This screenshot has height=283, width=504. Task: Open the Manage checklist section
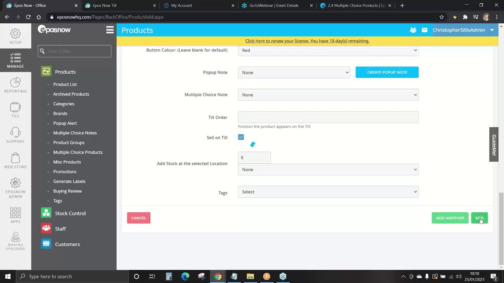(15, 61)
